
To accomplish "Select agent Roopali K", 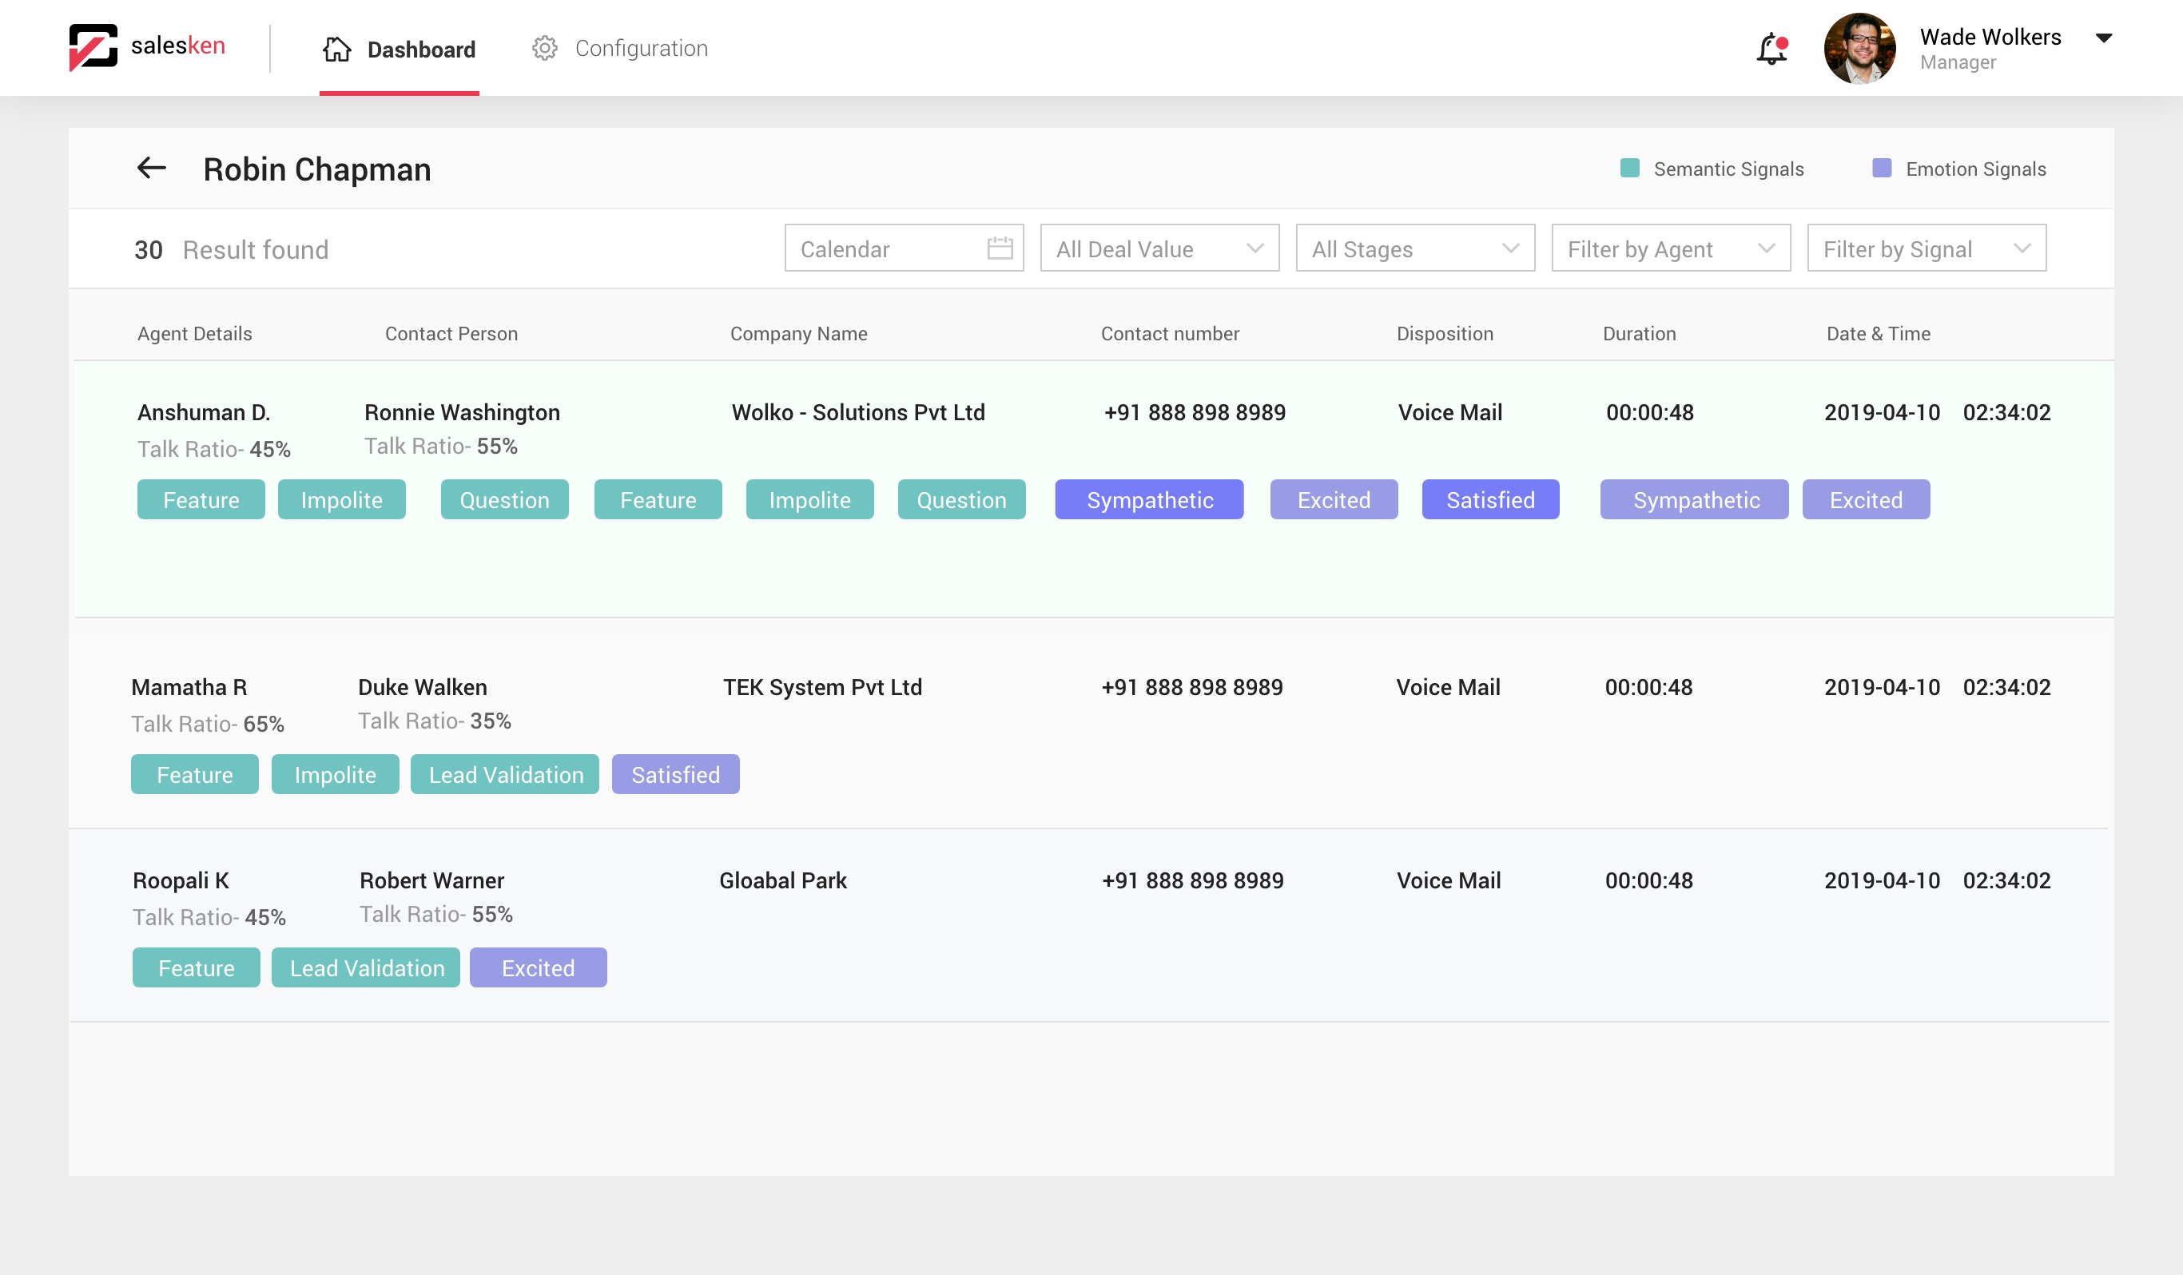I will click(181, 880).
